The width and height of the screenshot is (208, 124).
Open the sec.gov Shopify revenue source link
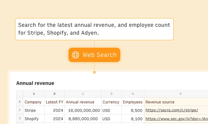pos(176,119)
